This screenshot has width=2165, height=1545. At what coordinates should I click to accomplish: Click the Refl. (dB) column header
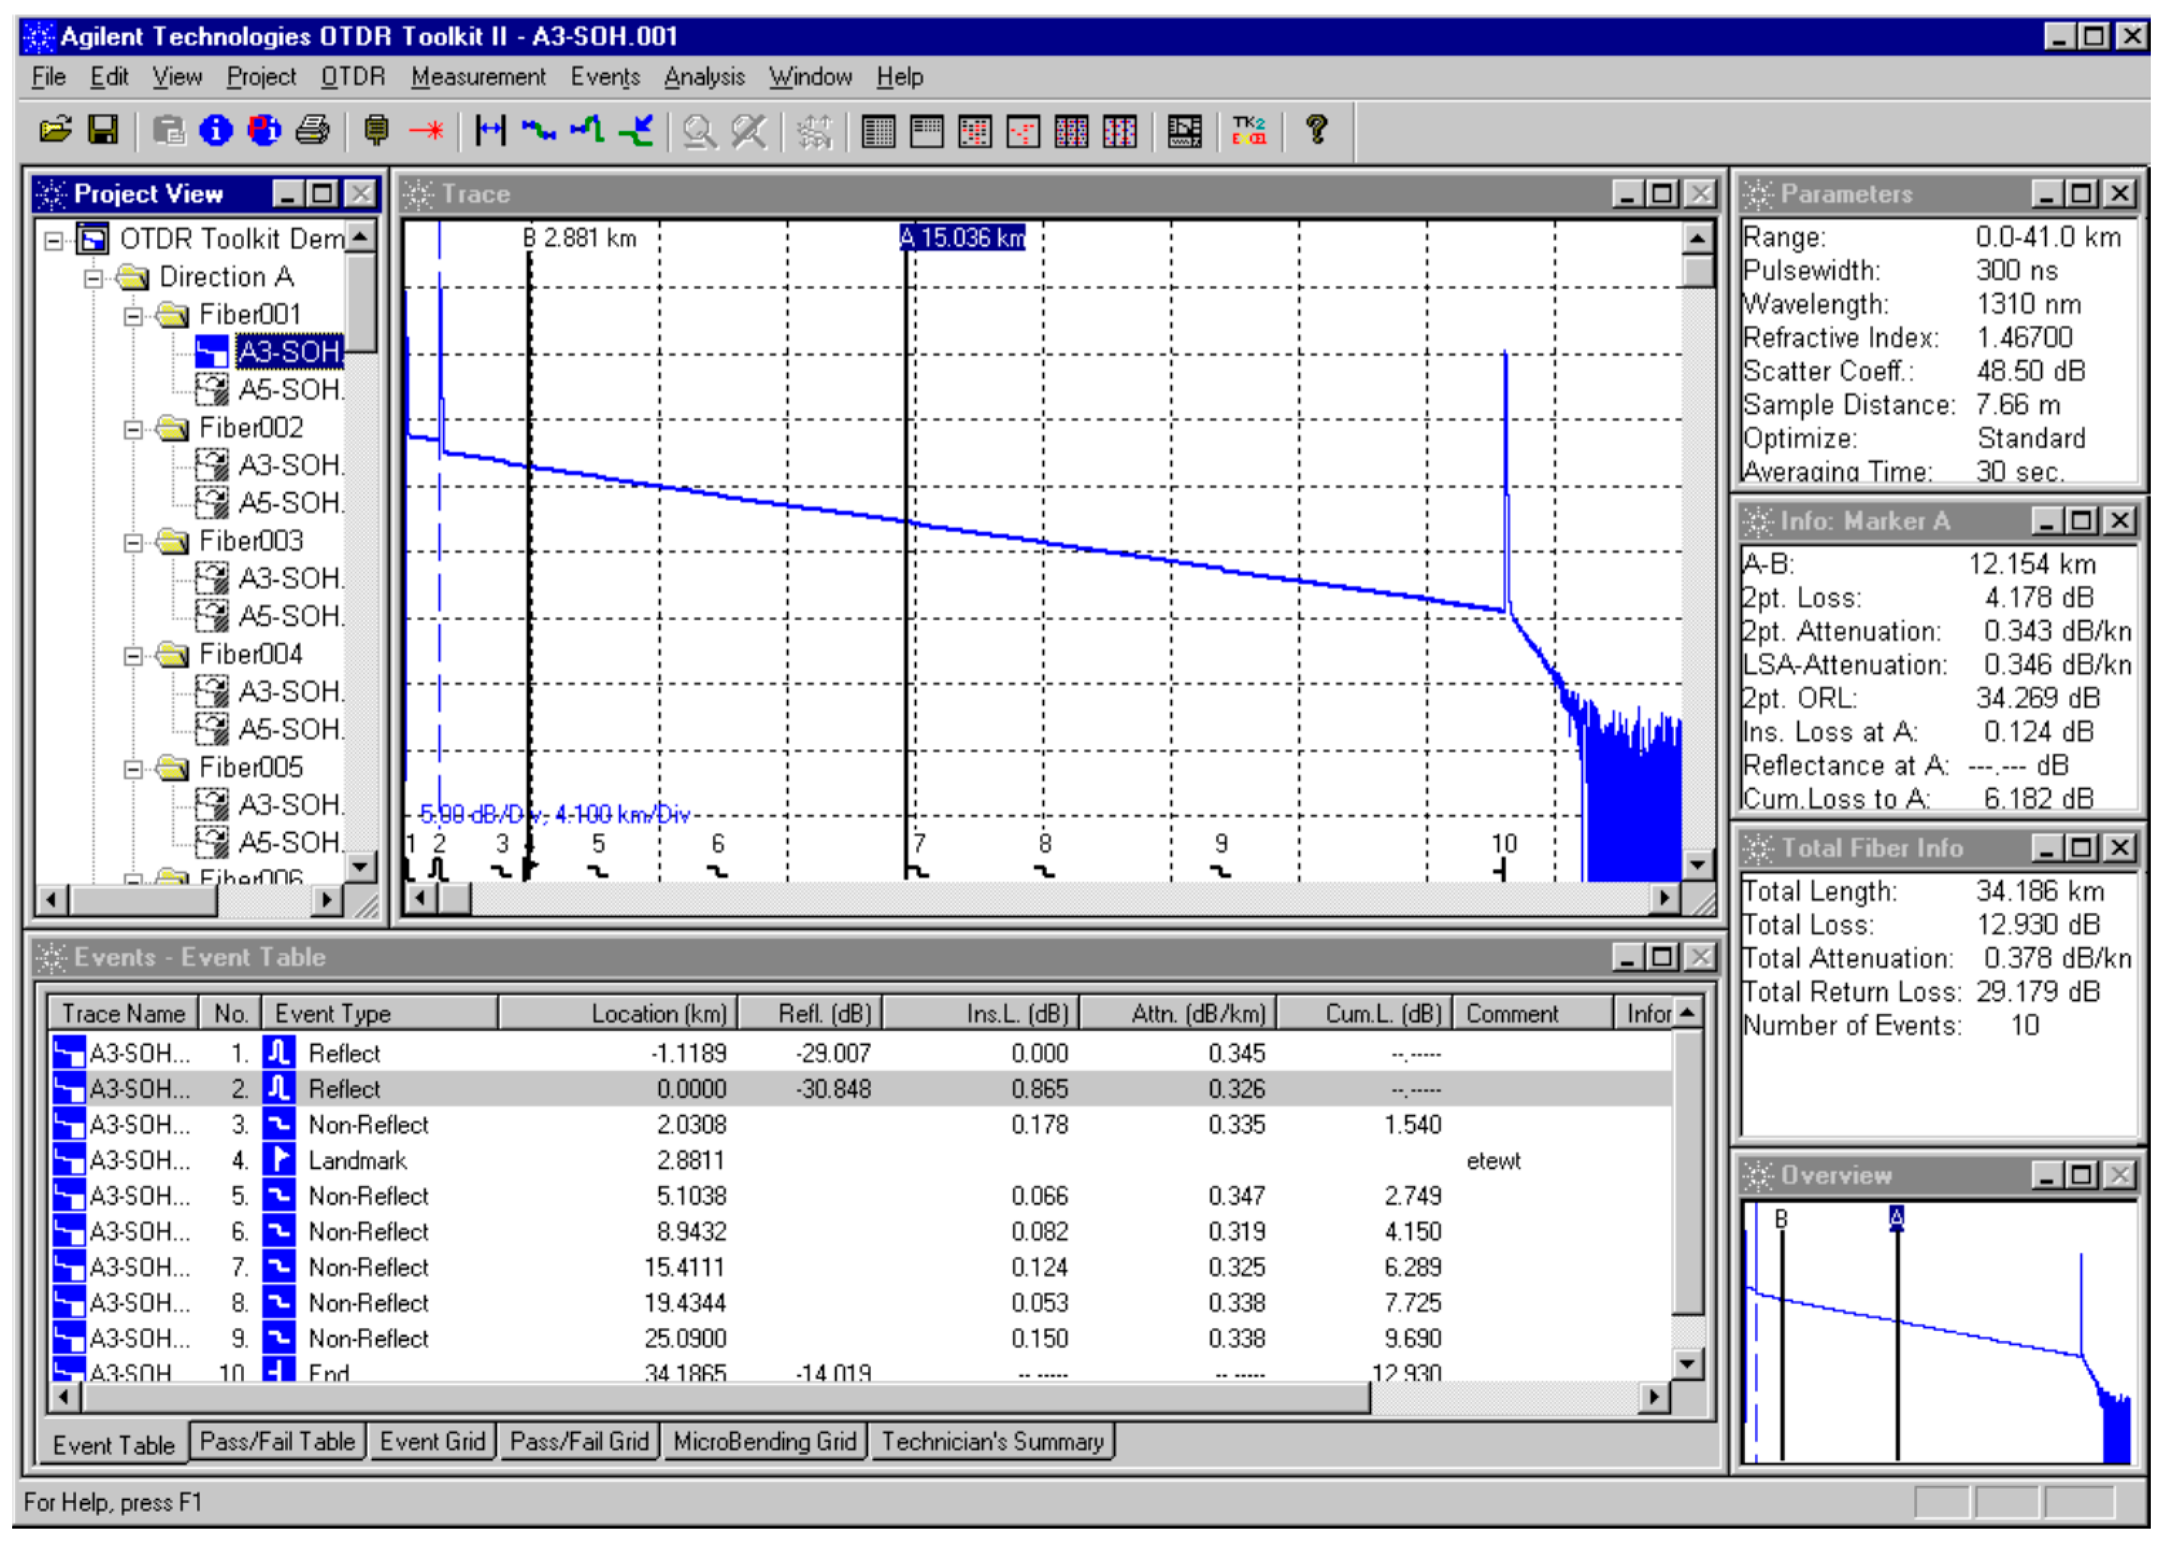(810, 1014)
